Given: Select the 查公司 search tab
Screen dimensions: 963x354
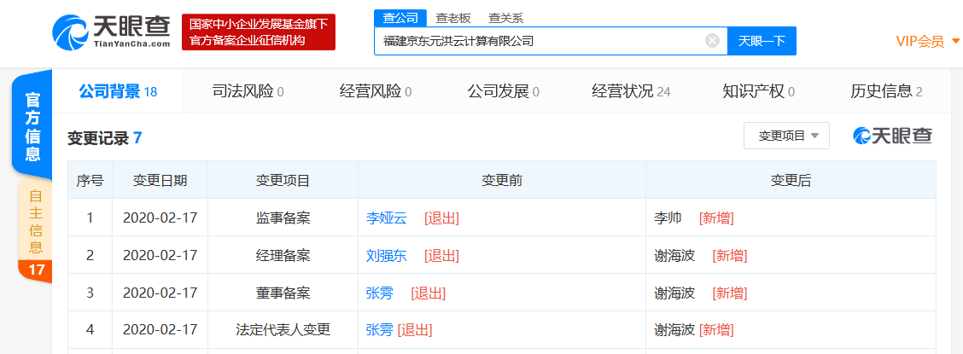Looking at the screenshot, I should tap(400, 18).
